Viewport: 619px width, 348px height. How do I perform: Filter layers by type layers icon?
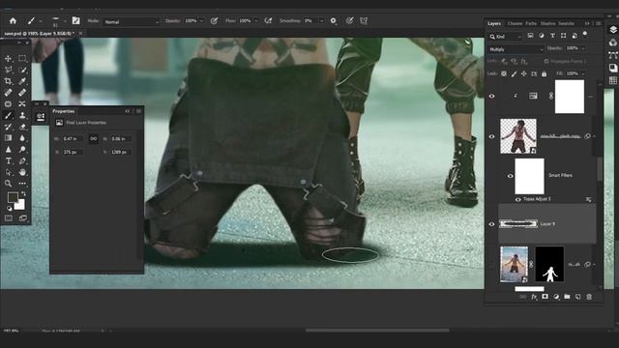coord(552,36)
